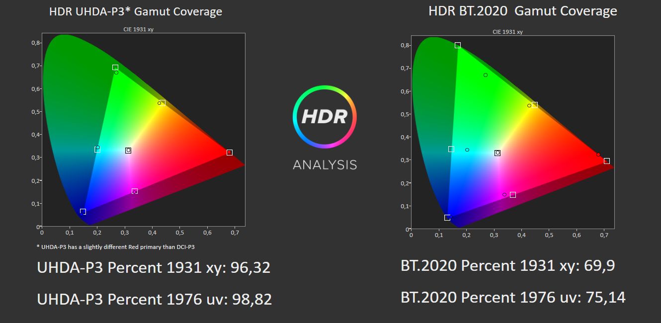
Task: Click "UHDA-P3 Percent 1976 uv: 98,82" result
Action: [155, 299]
